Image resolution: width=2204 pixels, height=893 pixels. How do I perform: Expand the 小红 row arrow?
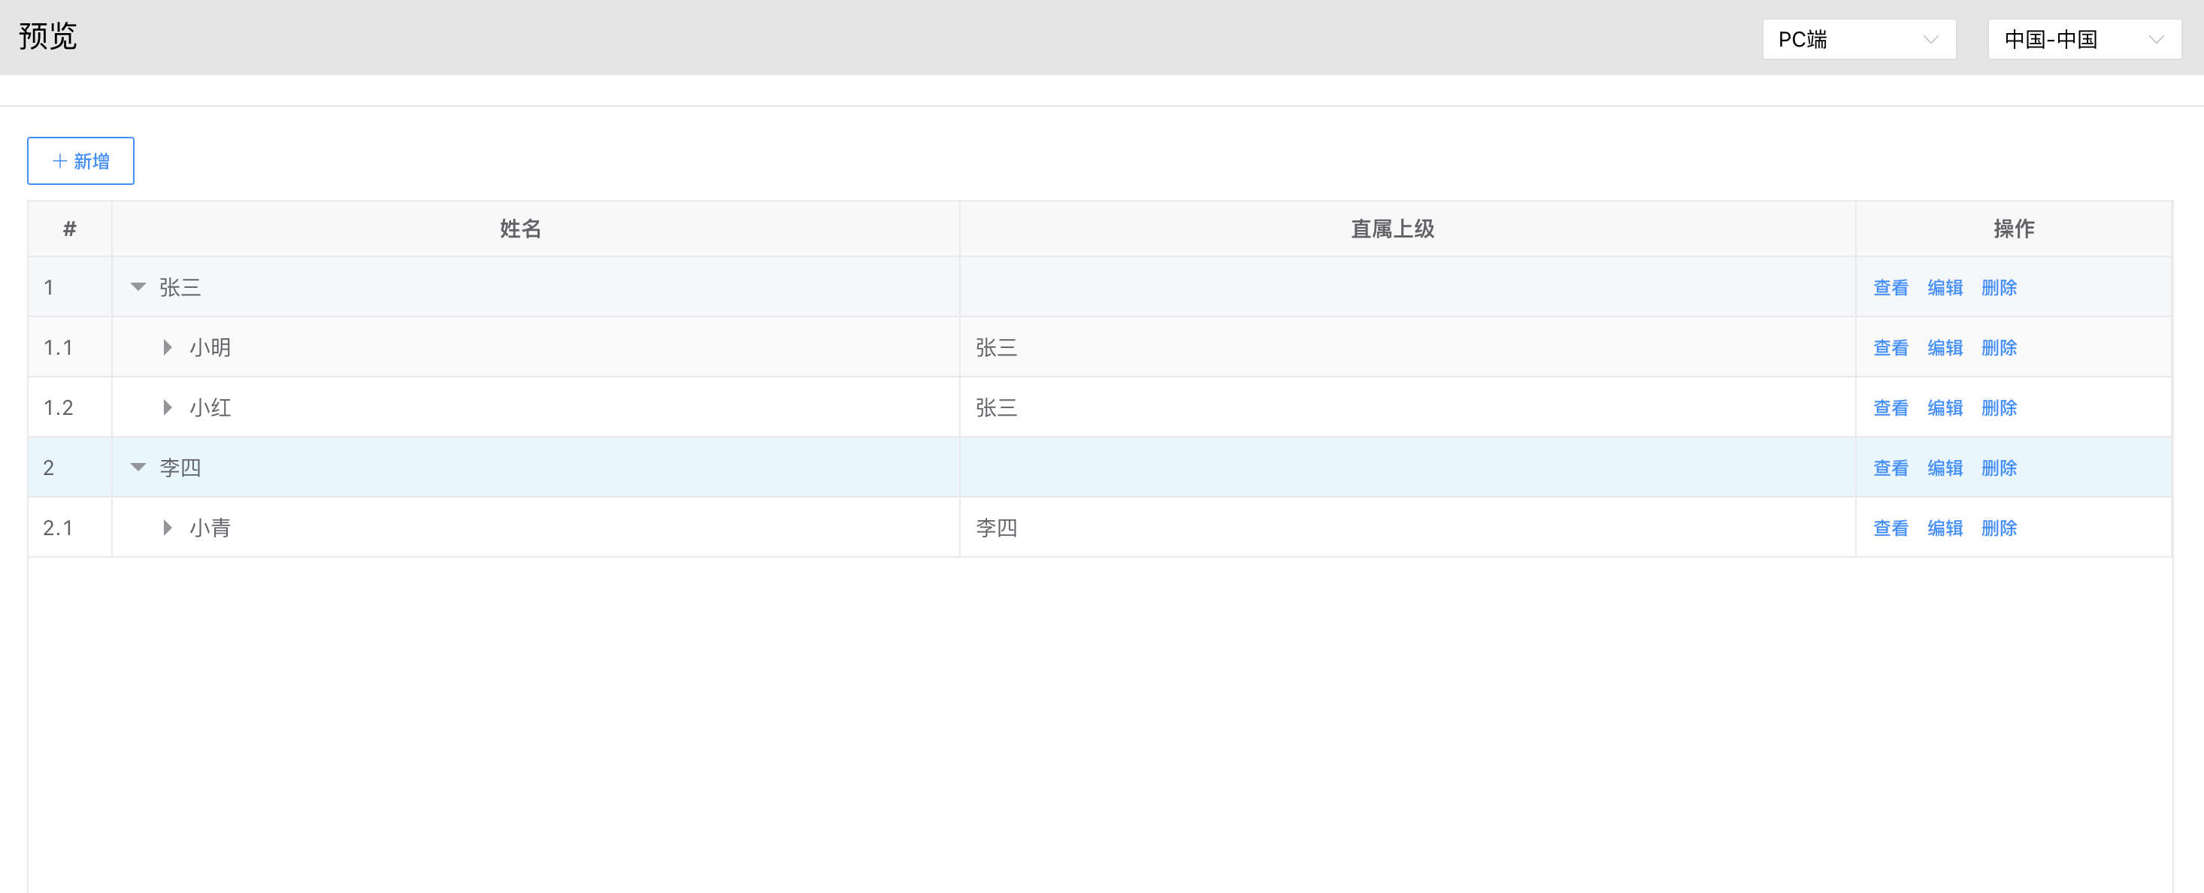point(168,407)
